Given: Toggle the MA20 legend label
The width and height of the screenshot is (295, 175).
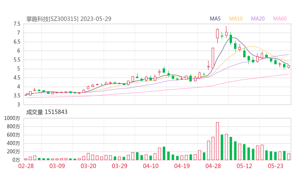Looking at the screenshot, I should 258,19.
